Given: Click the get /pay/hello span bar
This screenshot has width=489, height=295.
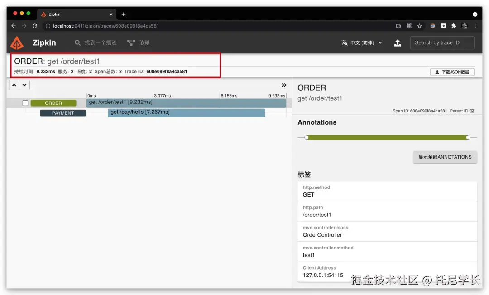Looking at the screenshot, I should pyautogui.click(x=186, y=112).
